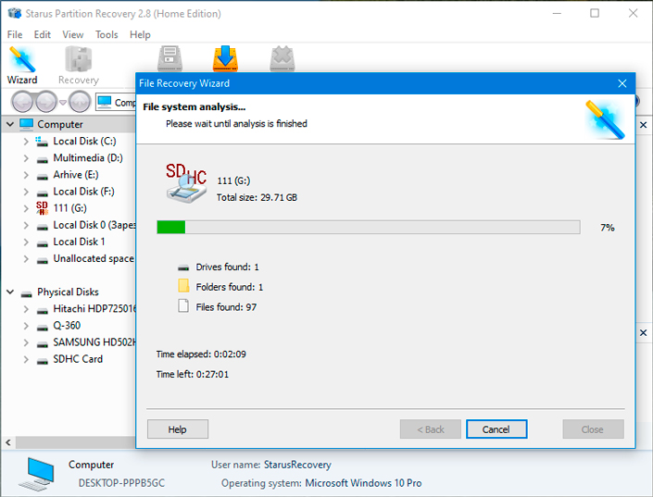Viewport: 653px width, 497px height.
Task: Launch the Wizard toolbar icon
Action: pyautogui.click(x=22, y=66)
